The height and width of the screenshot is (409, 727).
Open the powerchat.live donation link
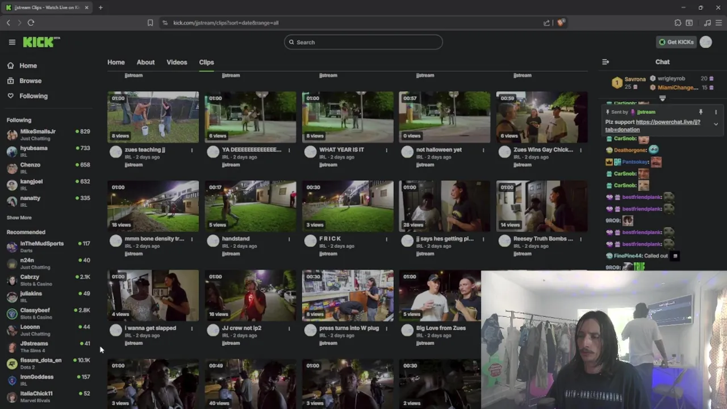coord(653,126)
